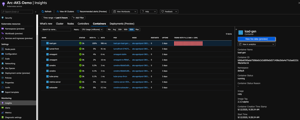Click the View All Clusters icon
The height and width of the screenshot is (120, 300).
click(x=58, y=11)
